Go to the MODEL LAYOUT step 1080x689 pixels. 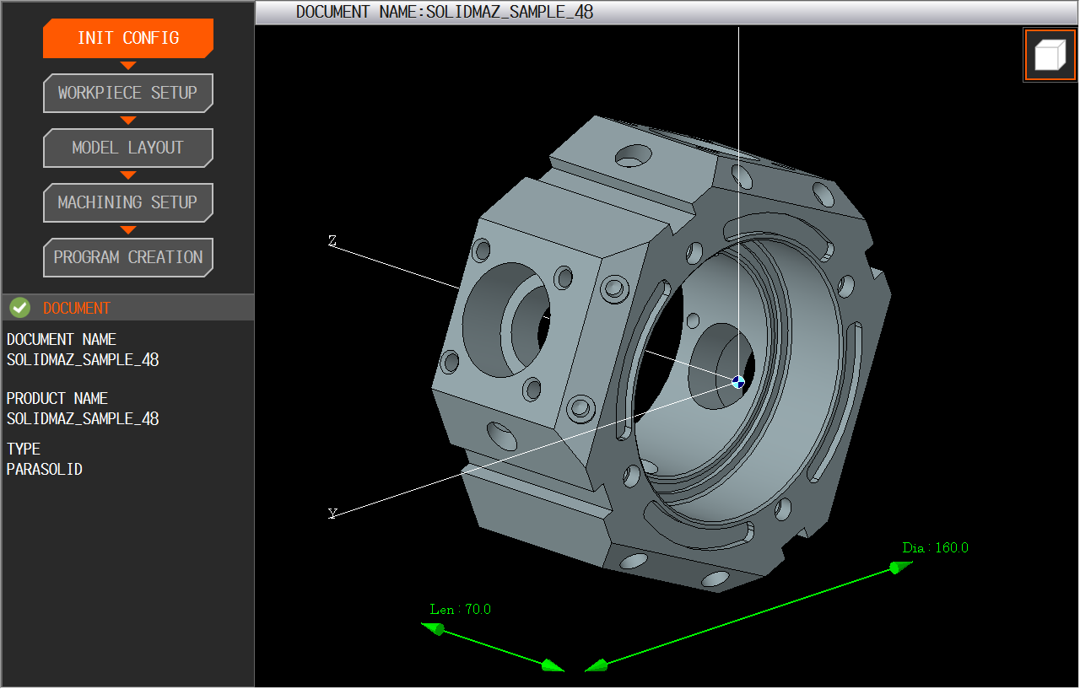127,148
